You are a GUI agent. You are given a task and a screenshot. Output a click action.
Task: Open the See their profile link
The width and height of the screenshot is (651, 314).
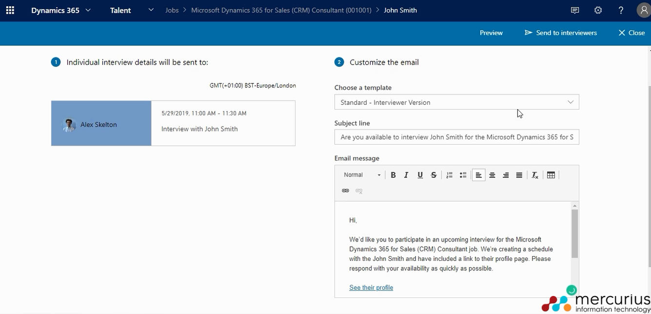(x=371, y=288)
